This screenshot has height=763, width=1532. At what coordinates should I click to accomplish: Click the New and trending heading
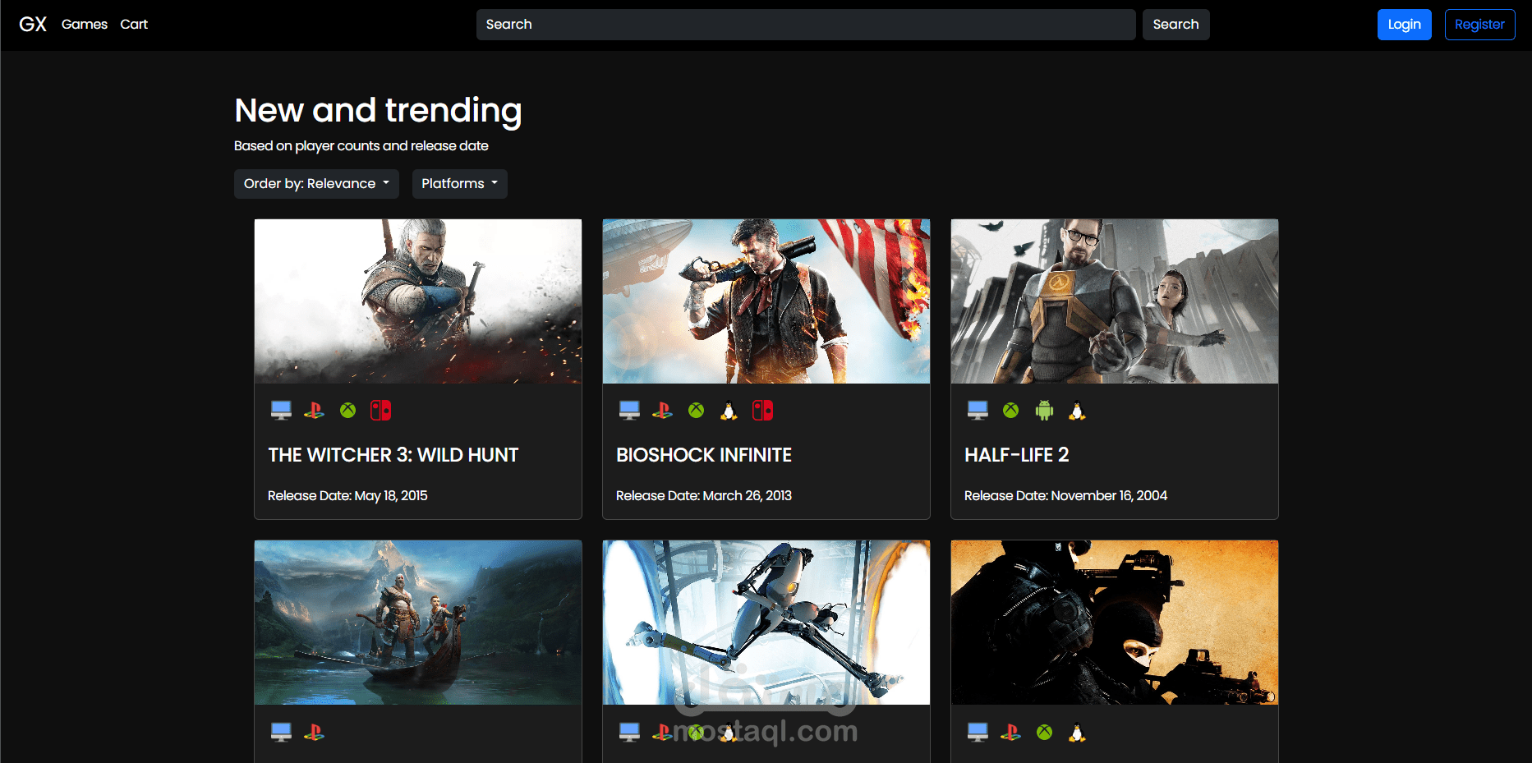(x=378, y=111)
